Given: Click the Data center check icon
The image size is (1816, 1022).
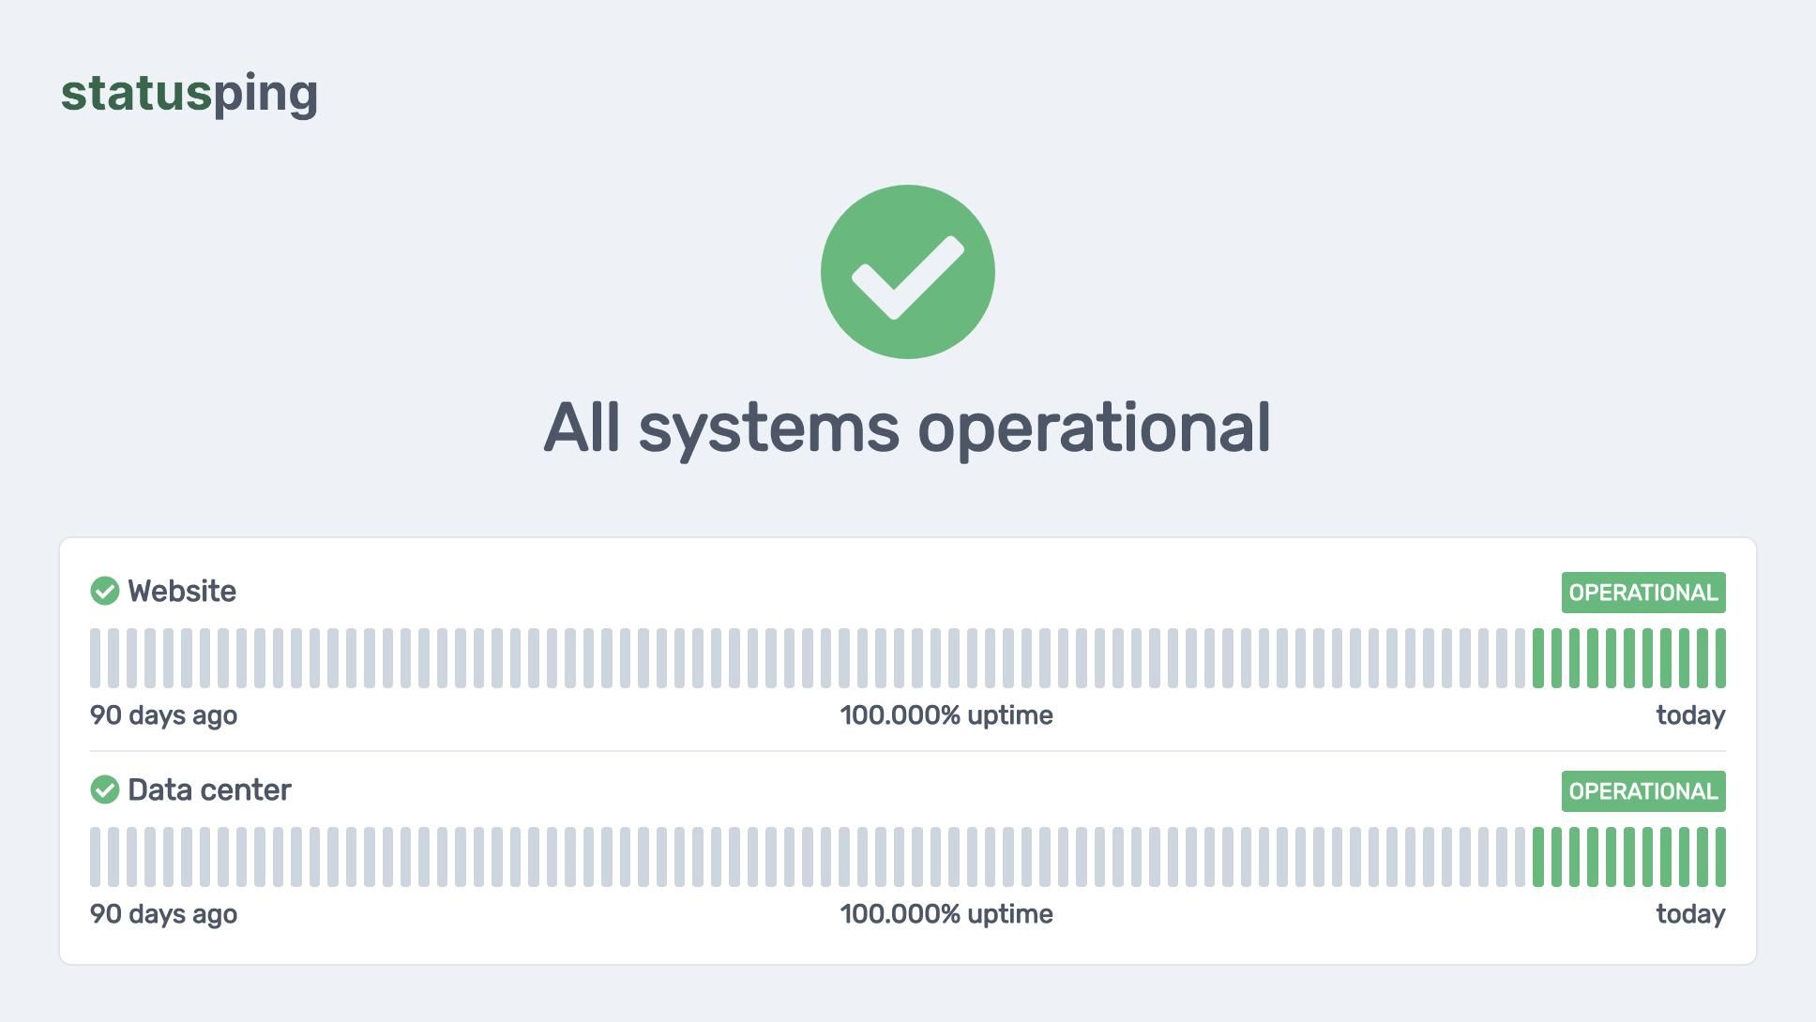Looking at the screenshot, I should [104, 789].
